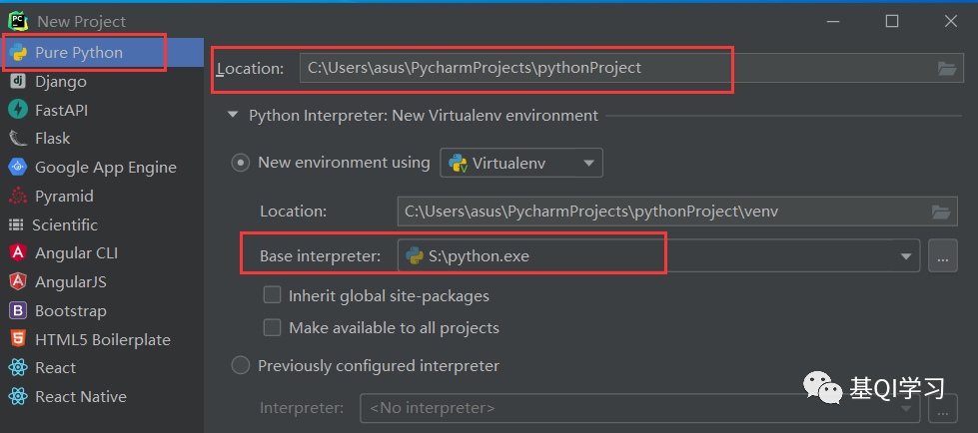Maximize the New Project window
This screenshot has height=433, width=978.
[892, 21]
